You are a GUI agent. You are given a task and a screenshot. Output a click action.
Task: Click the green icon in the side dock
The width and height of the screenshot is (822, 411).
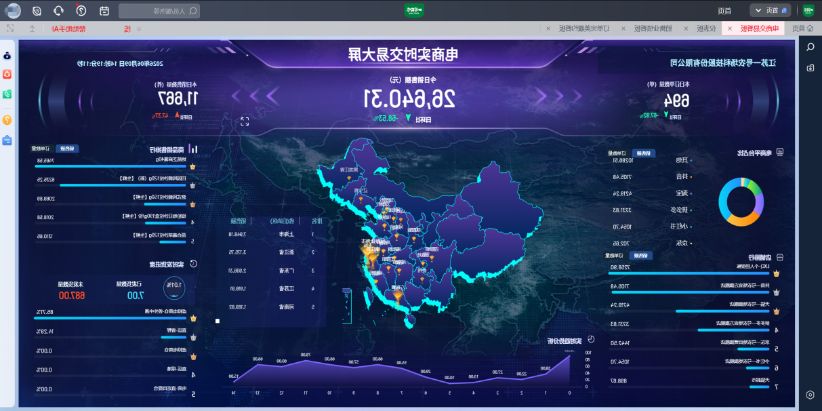coord(7,94)
